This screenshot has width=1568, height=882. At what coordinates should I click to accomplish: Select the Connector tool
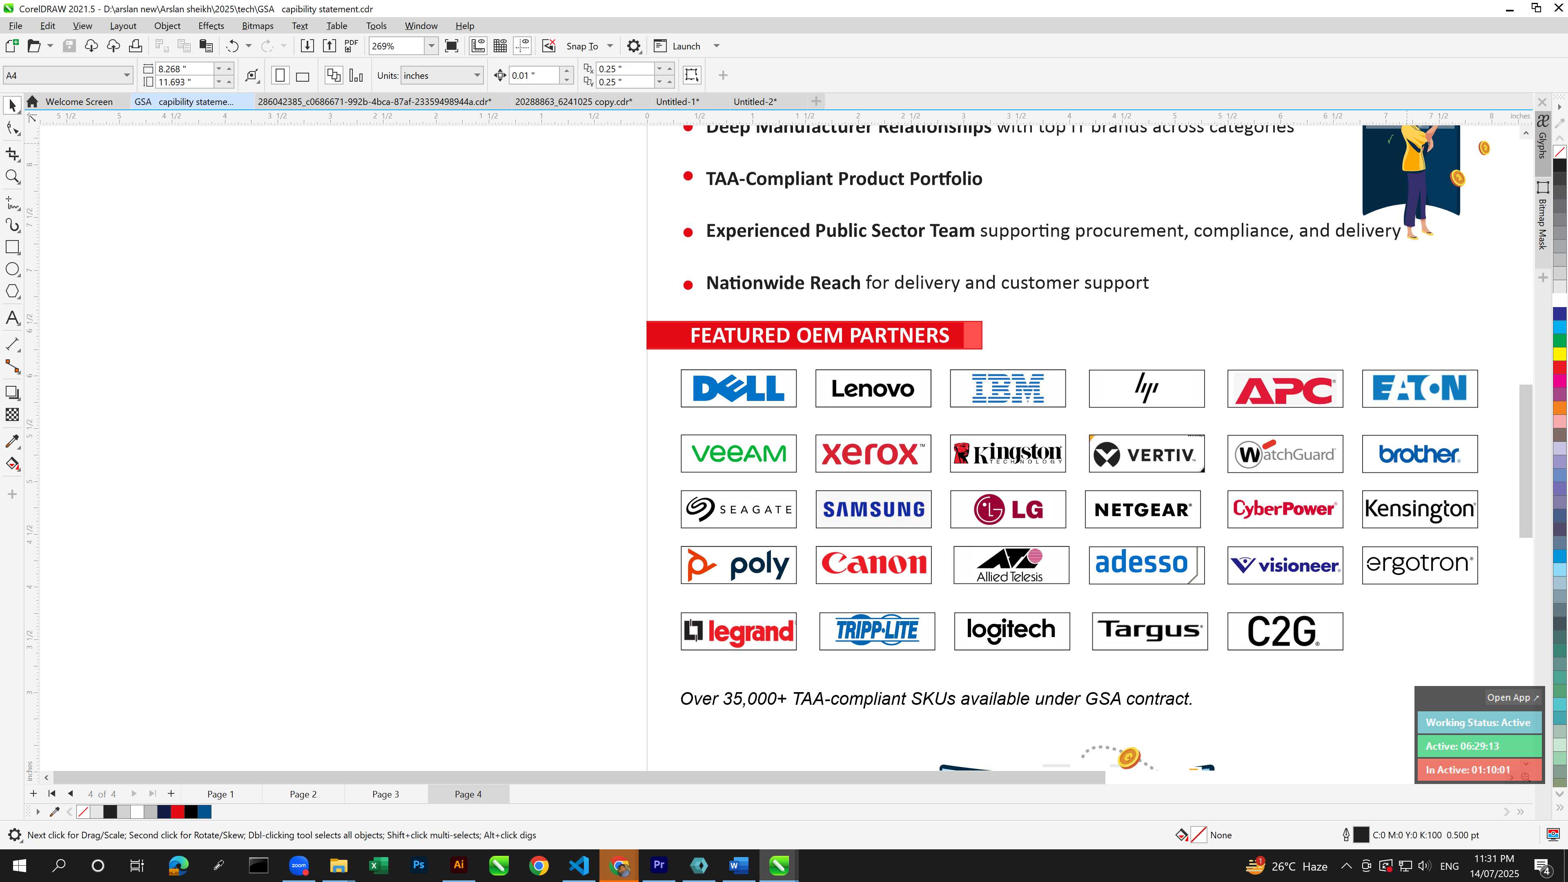click(12, 366)
